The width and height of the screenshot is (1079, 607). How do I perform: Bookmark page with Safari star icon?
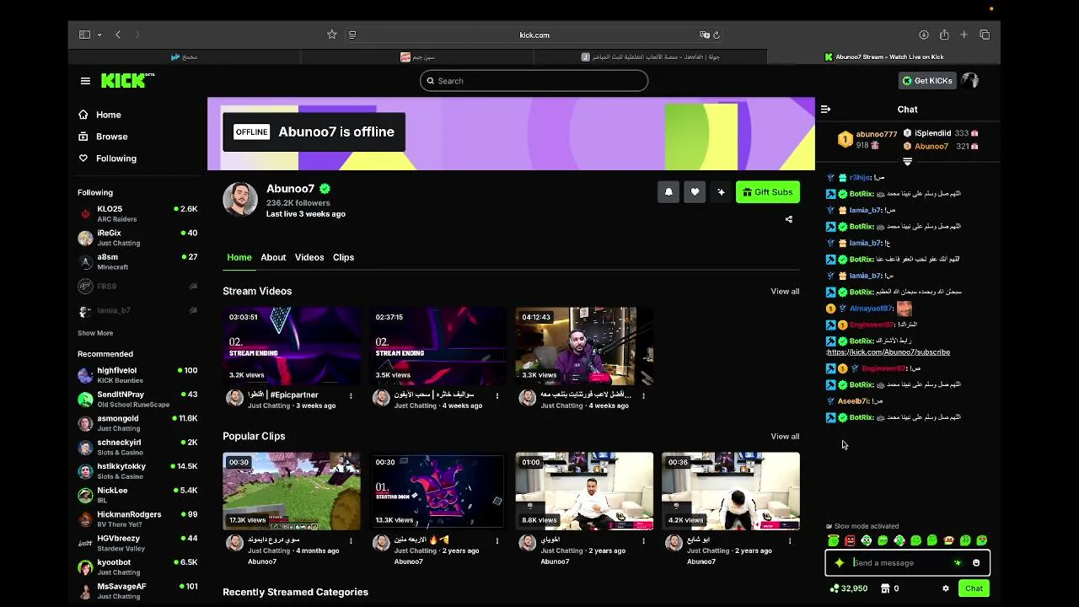(x=332, y=35)
